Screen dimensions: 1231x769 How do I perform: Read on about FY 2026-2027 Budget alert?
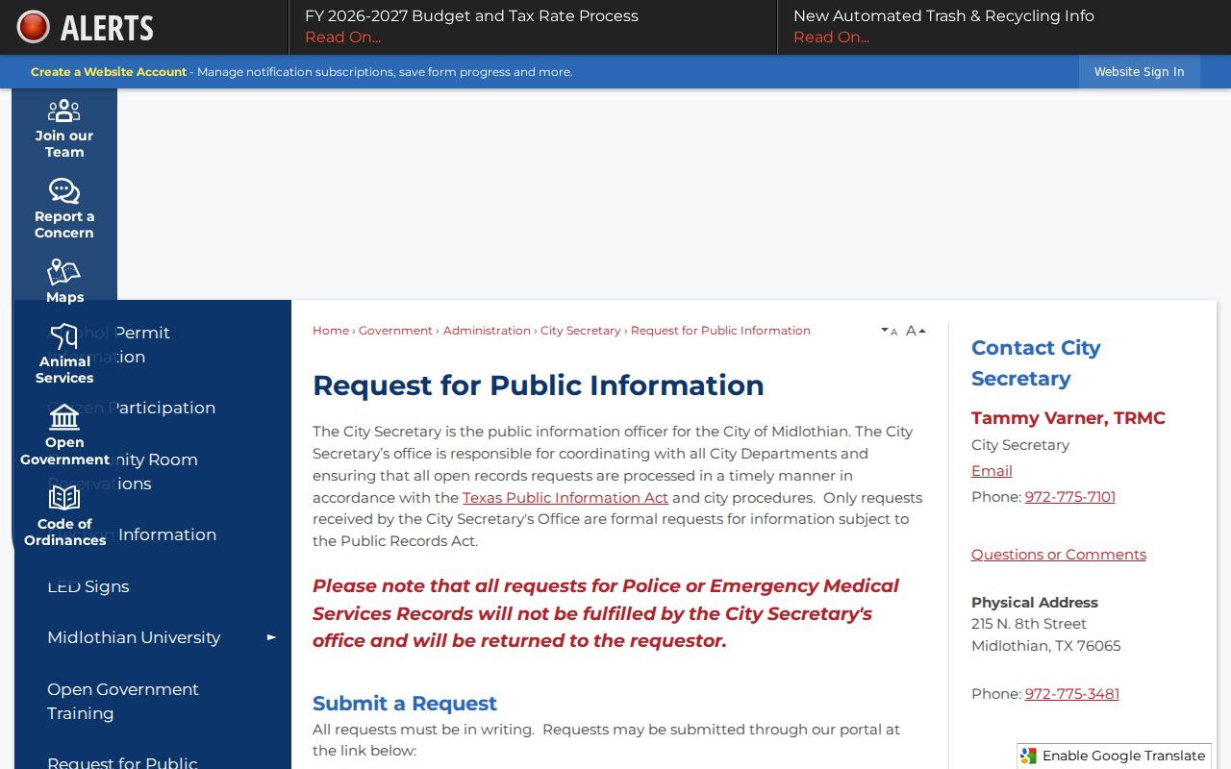coord(342,37)
